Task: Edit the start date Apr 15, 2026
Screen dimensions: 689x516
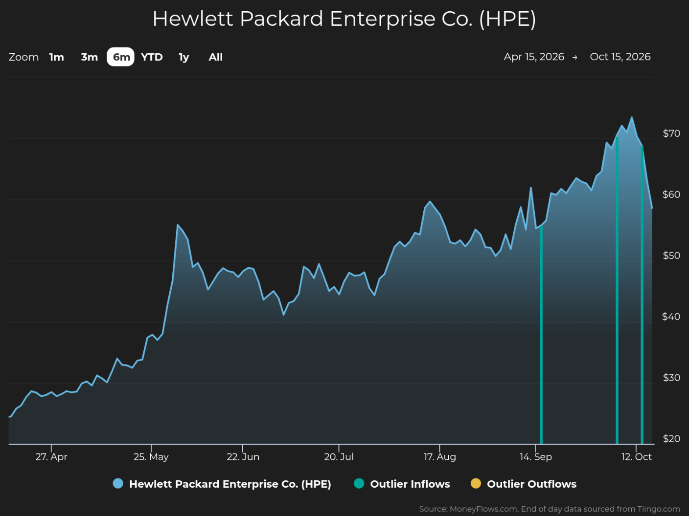Action: [x=534, y=57]
